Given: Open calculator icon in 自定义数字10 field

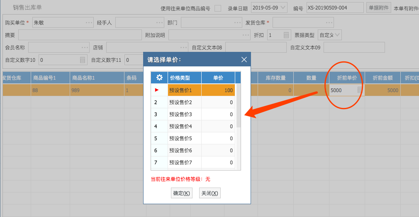Looking at the screenshot, I should (x=83, y=60).
